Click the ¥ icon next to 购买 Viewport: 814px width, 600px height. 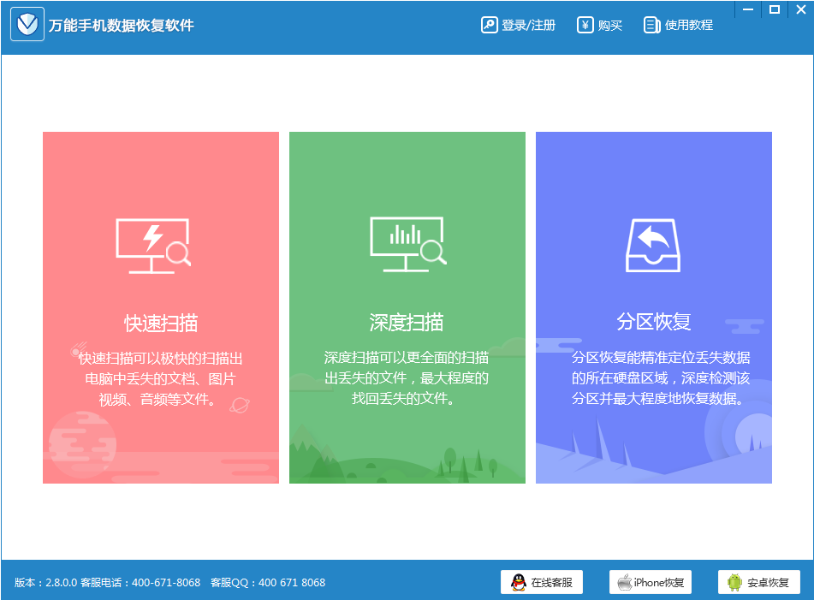coord(585,25)
